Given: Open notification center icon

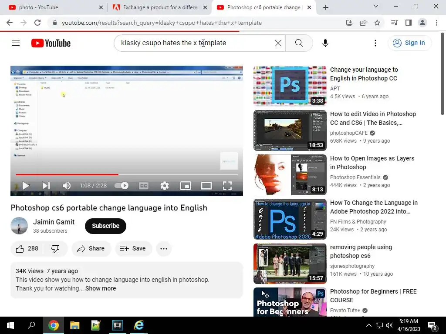Looking at the screenshot, I should click(x=432, y=325).
